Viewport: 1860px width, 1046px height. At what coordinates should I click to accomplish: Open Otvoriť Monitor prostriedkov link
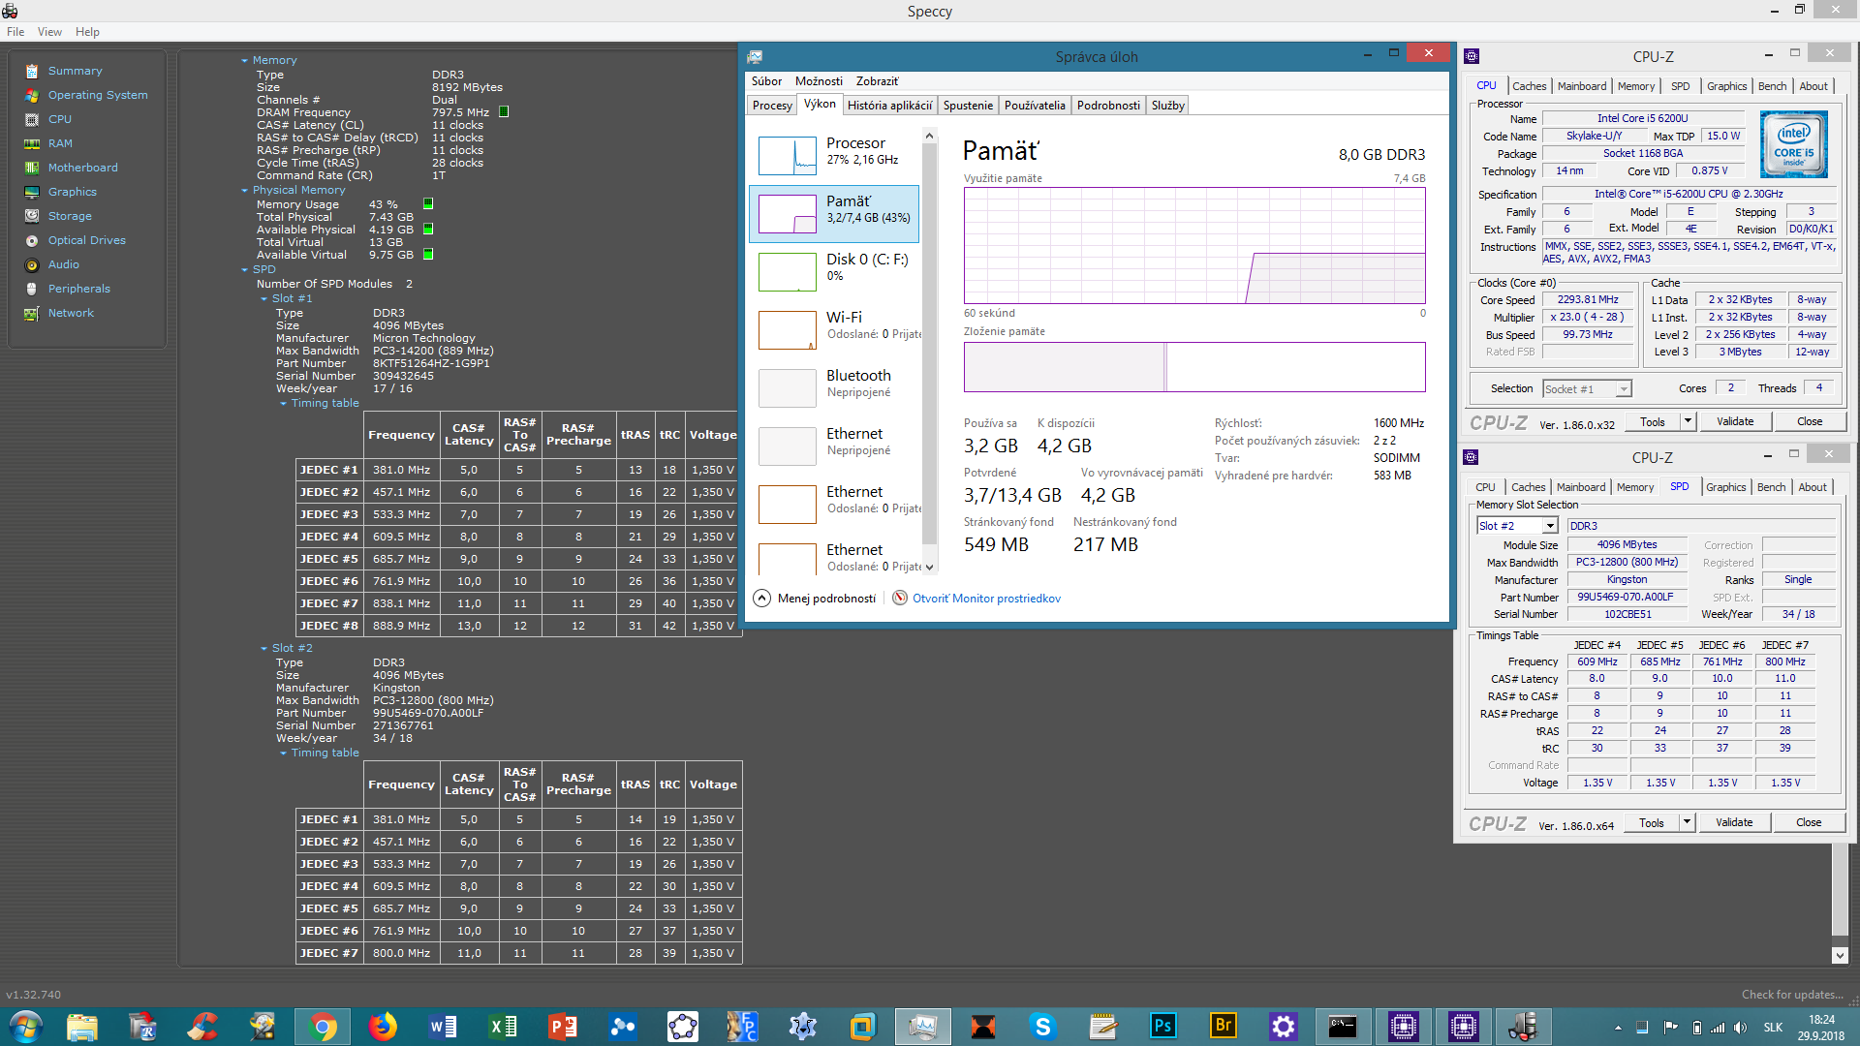(986, 599)
